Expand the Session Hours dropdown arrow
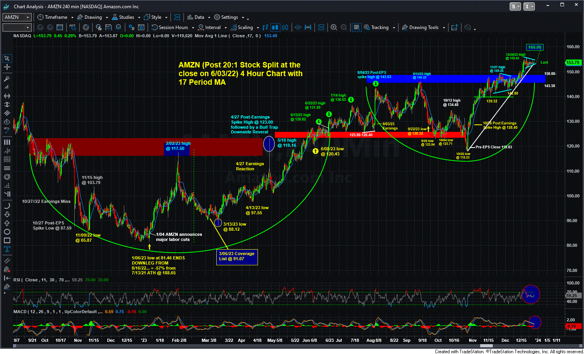The width and height of the screenshot is (584, 354). [192, 28]
